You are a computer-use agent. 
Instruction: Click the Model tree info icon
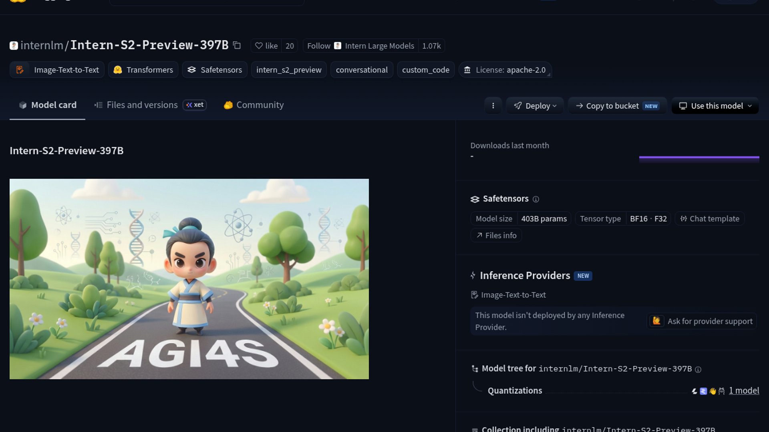[x=698, y=369]
